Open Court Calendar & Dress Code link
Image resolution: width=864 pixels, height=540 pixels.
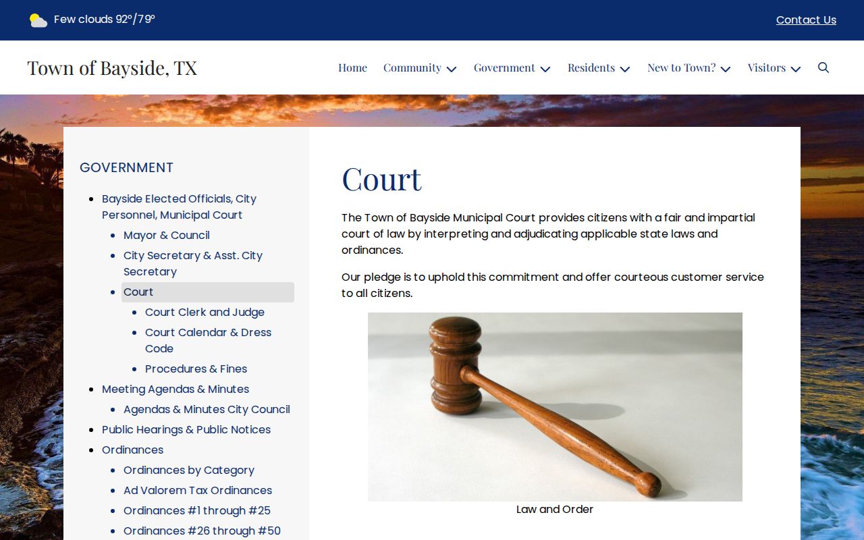[208, 340]
